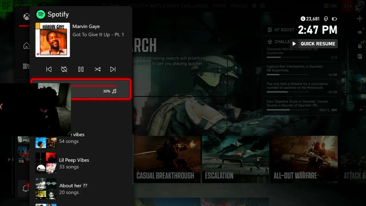Open the Marvin Gaye album cover
This screenshot has width=366, height=206.
click(x=53, y=40)
